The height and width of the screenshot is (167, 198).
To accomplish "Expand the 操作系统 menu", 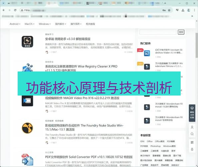I will pos(76,24).
